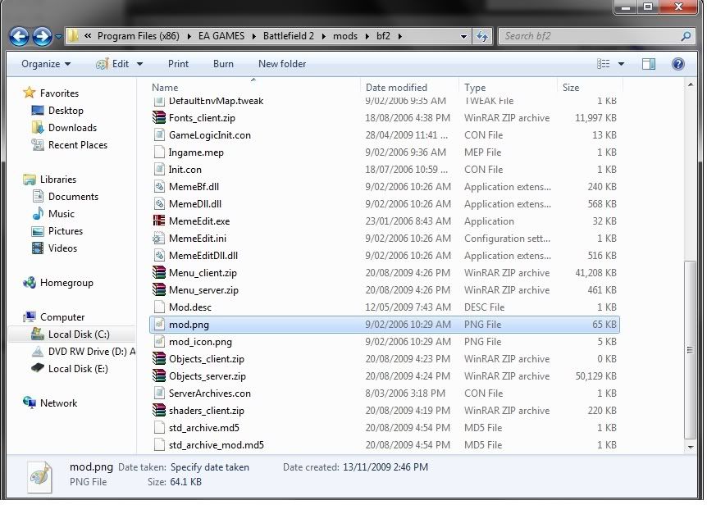Click the Burn toolbar button
Viewport: 707px width, 505px height.
[223, 63]
